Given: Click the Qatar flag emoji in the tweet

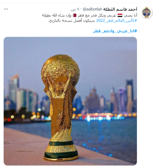Looking at the screenshot, I should (x=74, y=16).
